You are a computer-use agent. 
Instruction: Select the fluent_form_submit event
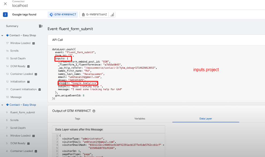coord(22,112)
